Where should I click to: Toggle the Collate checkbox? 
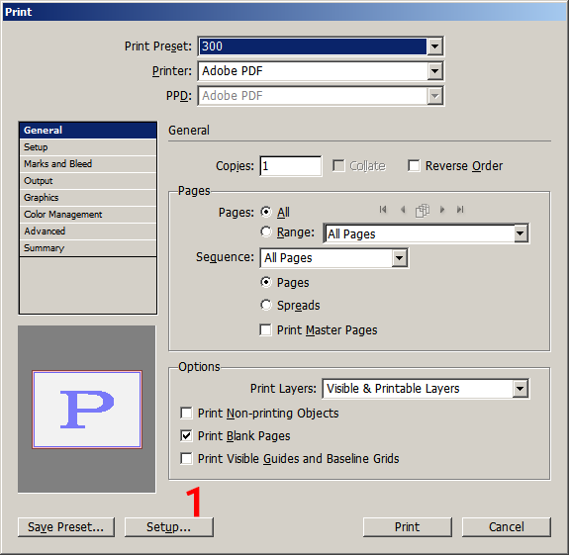[x=338, y=166]
